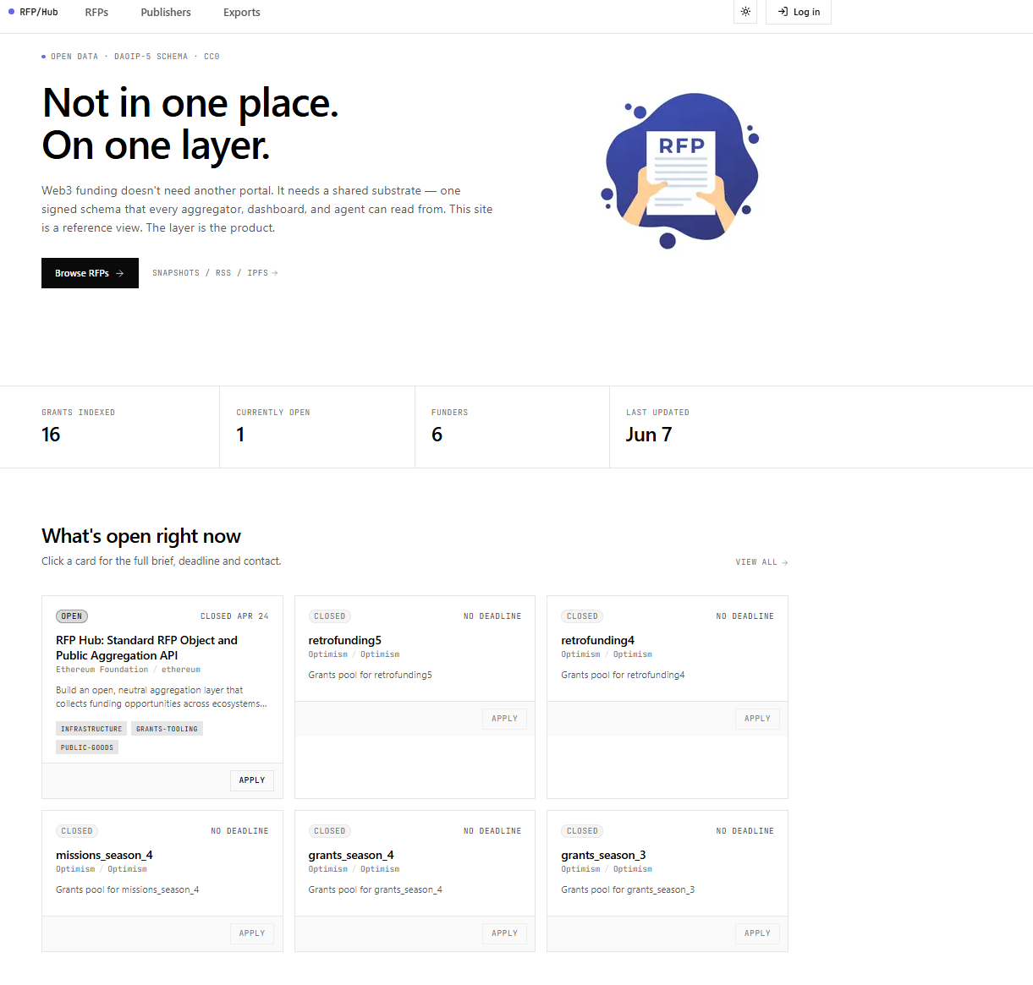Screen dimensions: 1033x985
Task: Click the RFP/Hub logo
Action: pyautogui.click(x=33, y=12)
